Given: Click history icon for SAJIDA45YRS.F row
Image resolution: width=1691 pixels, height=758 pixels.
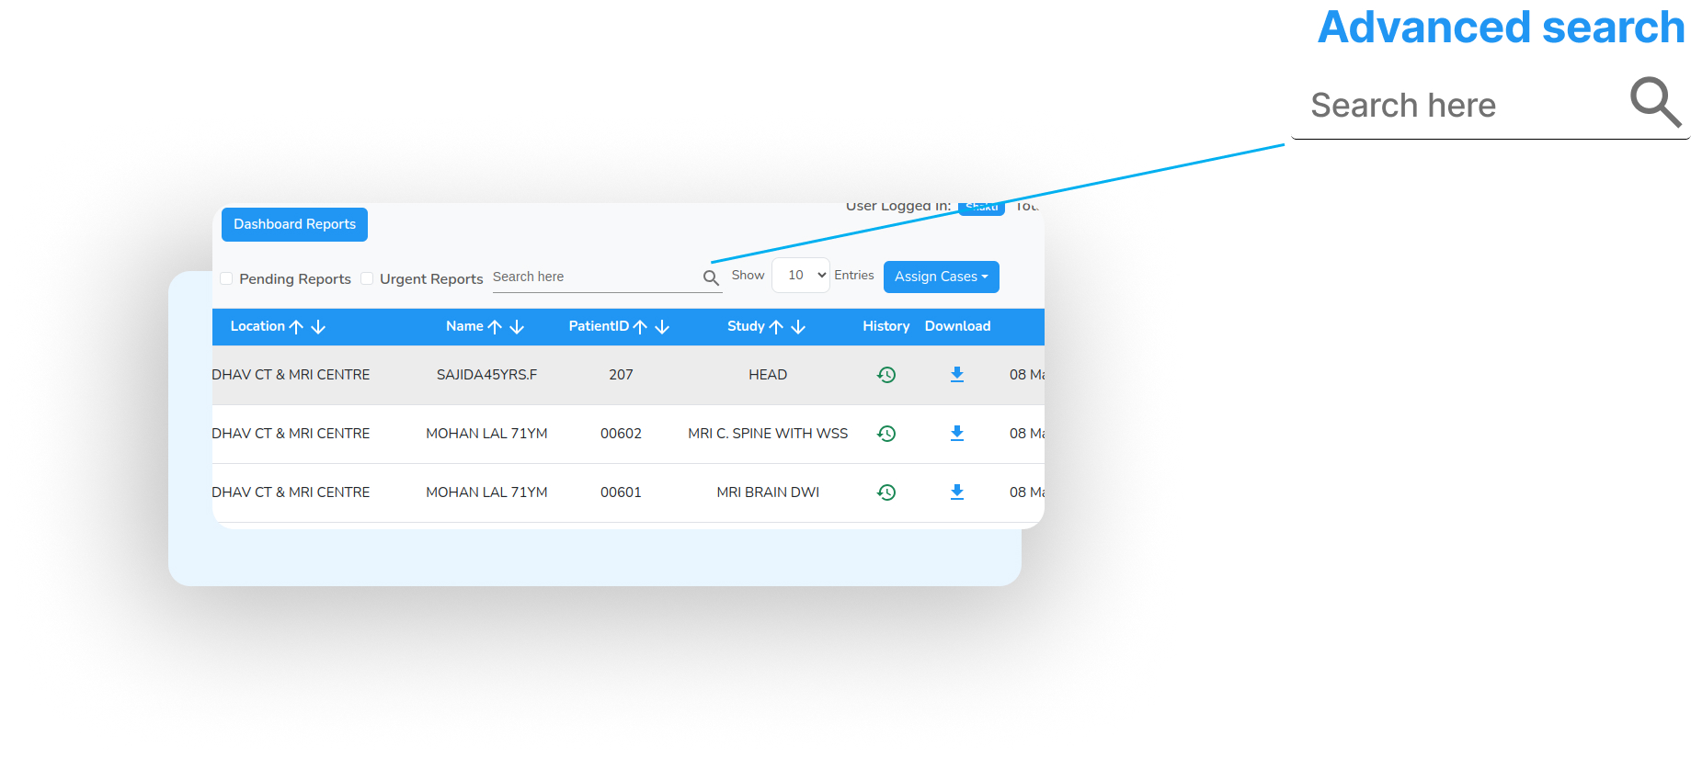Looking at the screenshot, I should [885, 375].
